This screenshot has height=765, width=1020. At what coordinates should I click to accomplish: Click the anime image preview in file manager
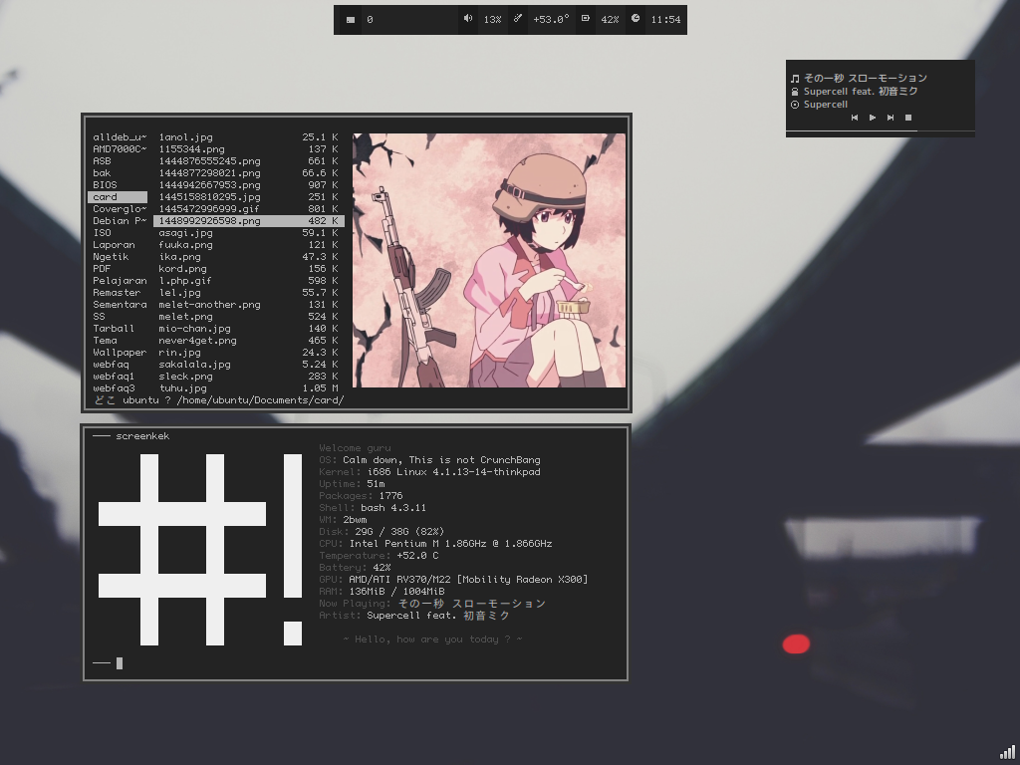pyautogui.click(x=489, y=260)
